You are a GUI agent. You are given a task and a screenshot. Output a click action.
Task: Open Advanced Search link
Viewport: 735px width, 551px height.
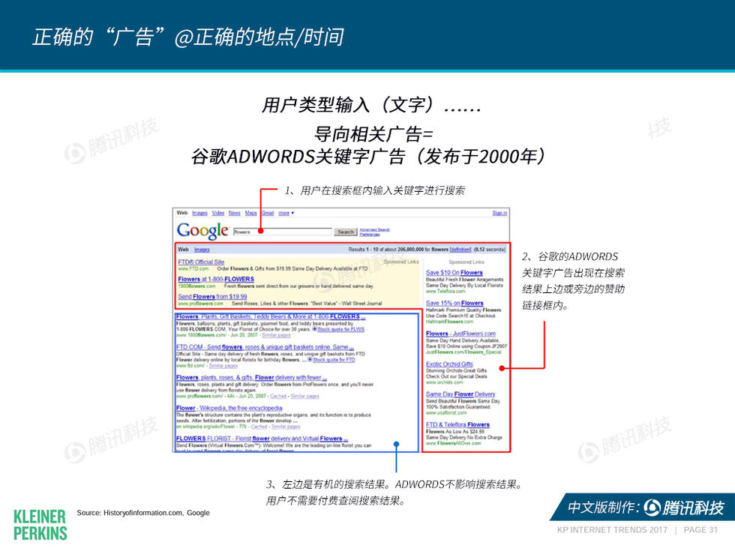374,229
